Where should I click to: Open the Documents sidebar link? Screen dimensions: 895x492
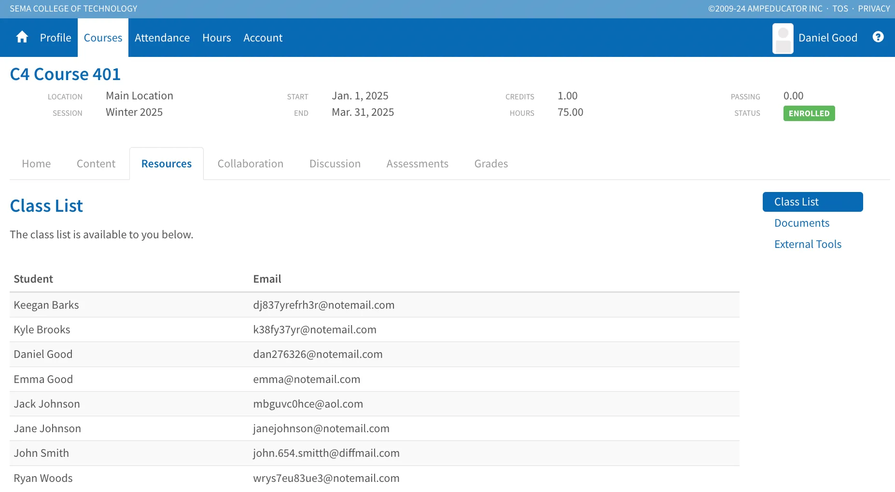pyautogui.click(x=802, y=223)
